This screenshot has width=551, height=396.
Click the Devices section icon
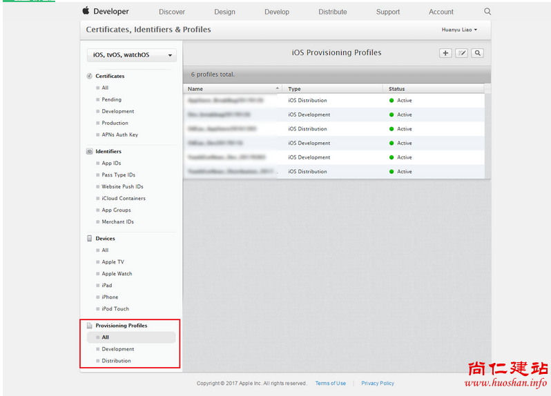[x=90, y=238]
